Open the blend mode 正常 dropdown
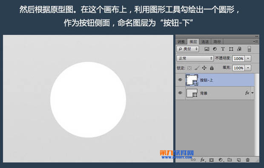264x168 pixels. (195, 58)
